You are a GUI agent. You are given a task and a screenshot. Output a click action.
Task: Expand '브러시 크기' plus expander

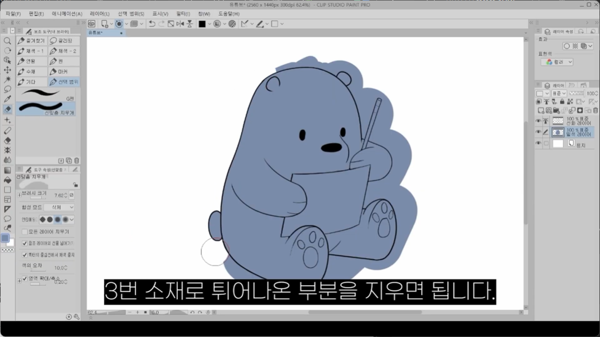(19, 194)
